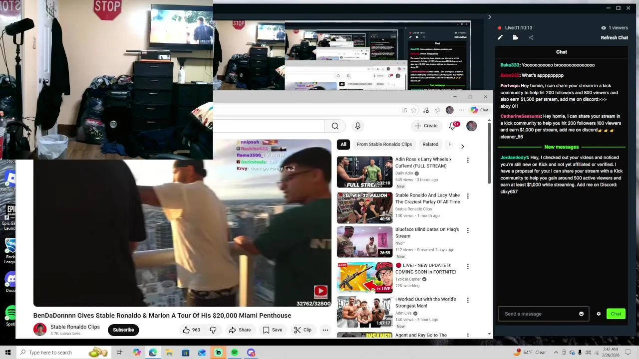Open YouTube notifications bell
The image size is (639, 359).
[x=453, y=126]
